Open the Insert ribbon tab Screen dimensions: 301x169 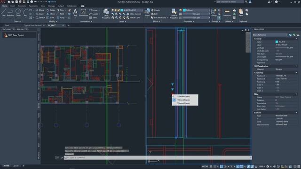13,6
